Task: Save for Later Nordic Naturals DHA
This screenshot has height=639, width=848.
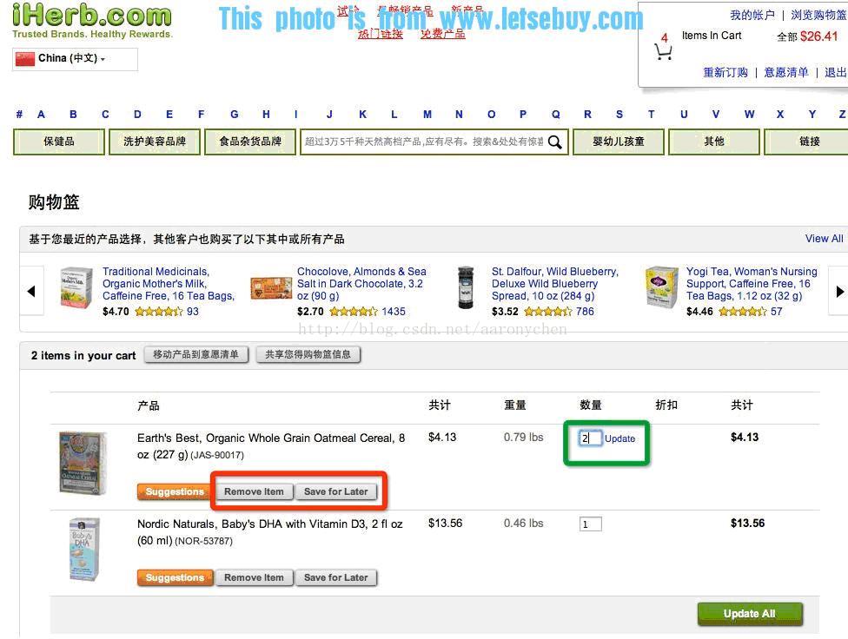Action: (336, 577)
